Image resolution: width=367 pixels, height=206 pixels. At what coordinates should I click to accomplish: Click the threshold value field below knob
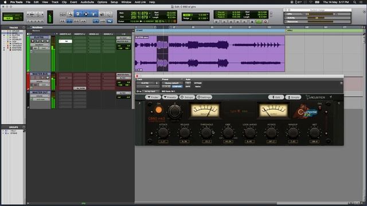click(x=206, y=141)
